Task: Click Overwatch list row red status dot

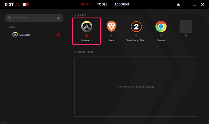Action: coord(58,35)
